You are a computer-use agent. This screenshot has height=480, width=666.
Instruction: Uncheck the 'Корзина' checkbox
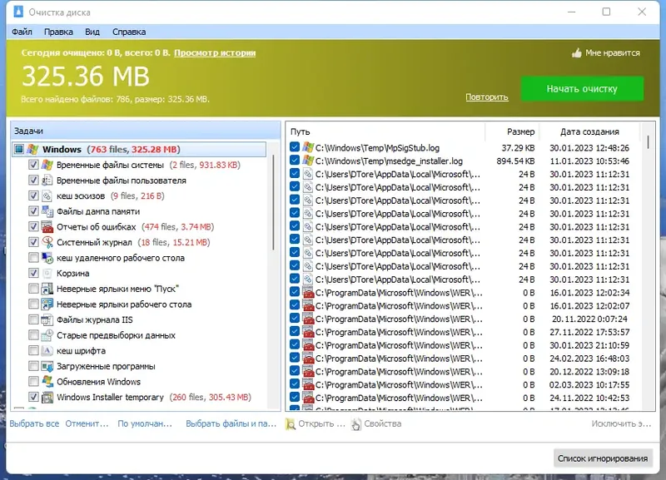pyautogui.click(x=33, y=274)
